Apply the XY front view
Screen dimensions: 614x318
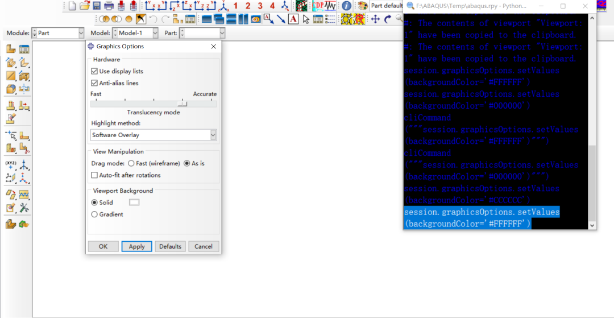coord(150,6)
